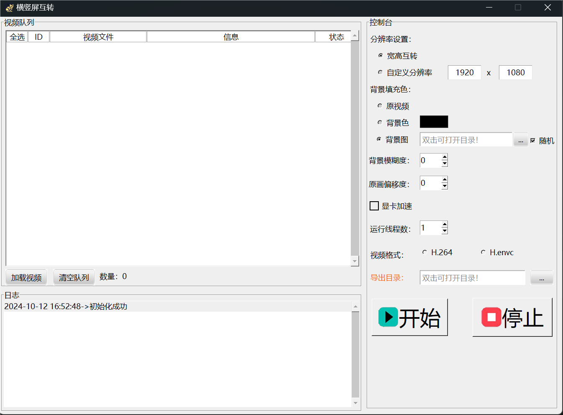Click log panel scrollbar down arrow
Viewport: 563px width, 415px height.
(x=356, y=403)
